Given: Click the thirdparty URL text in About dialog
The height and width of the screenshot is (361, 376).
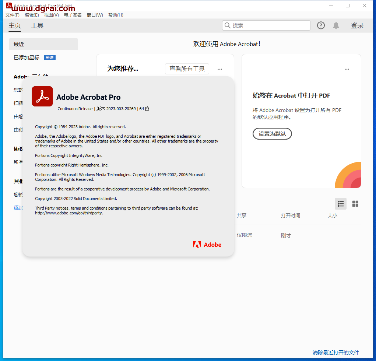Looking at the screenshot, I should pos(69,213).
